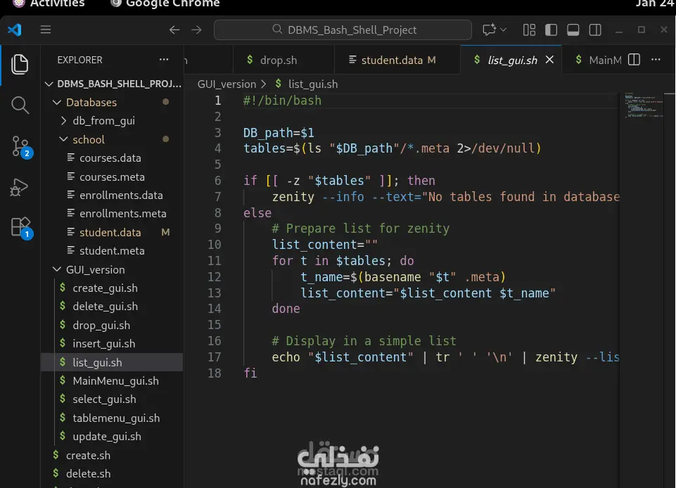This screenshot has height=488, width=676.
Task: Open the Run and Debug view
Action: (20, 187)
